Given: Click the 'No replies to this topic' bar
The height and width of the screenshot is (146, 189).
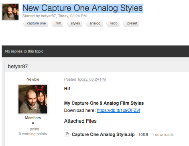Looking at the screenshot, I should pyautogui.click(x=96, y=51).
